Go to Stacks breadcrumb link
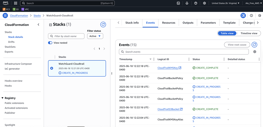The image size is (263, 127). (37, 16)
